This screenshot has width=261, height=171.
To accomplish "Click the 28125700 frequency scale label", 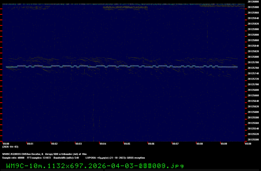I will coord(253,84).
